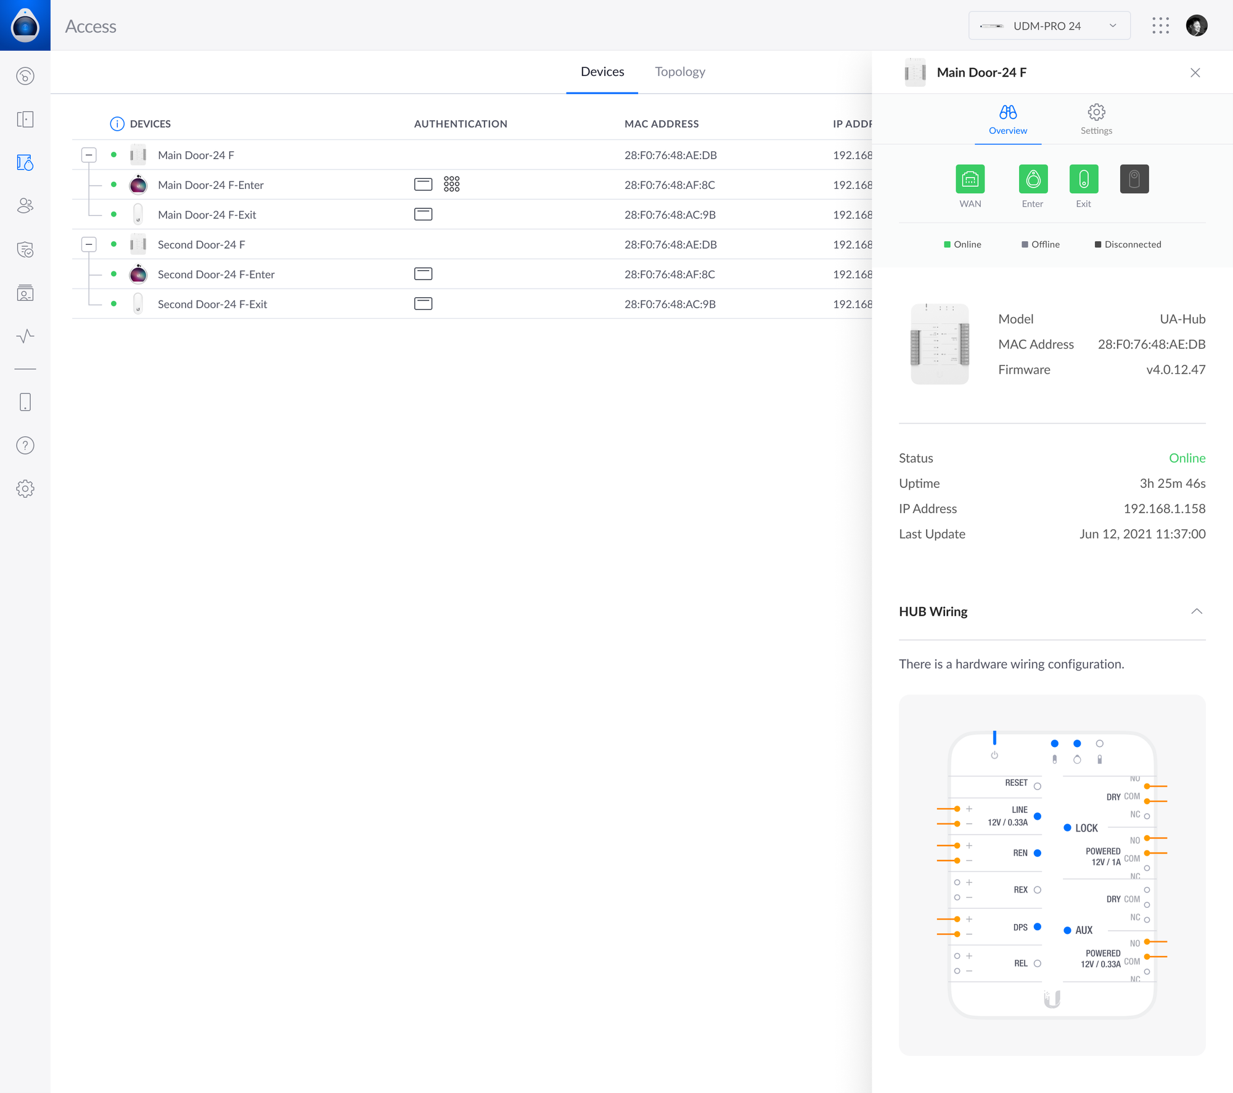Click the user profile avatar
1233x1093 pixels.
point(1196,26)
